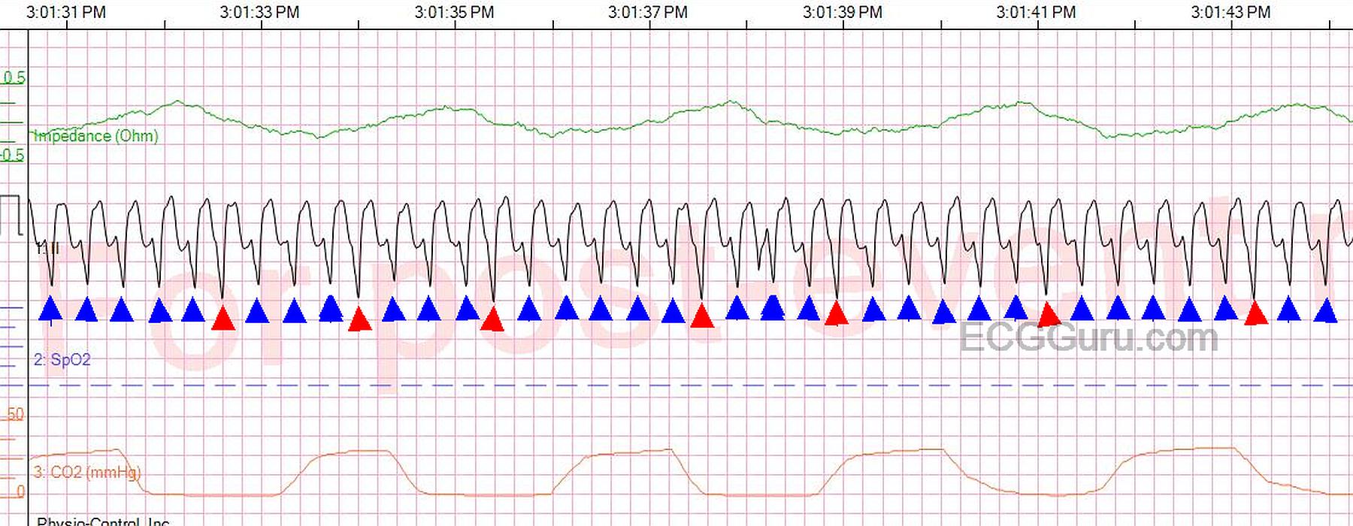
Task: Jump to the 3:01:43 PM timestamp
Action: coord(1230,13)
